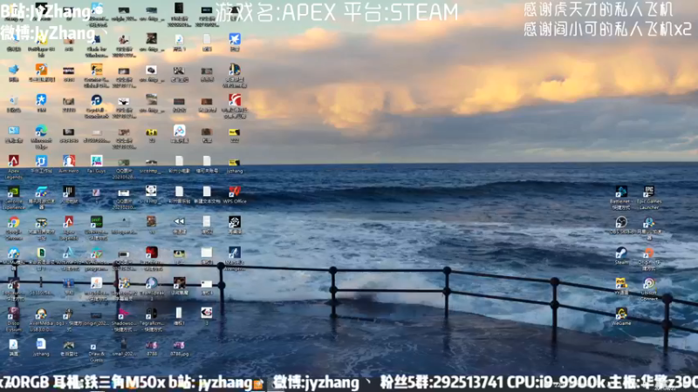Open the jyzhang Word document icon
This screenshot has width=698, height=392.
click(x=41, y=345)
